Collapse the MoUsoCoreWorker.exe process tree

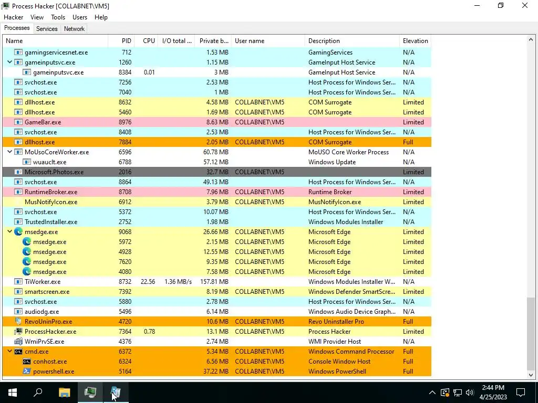click(9, 152)
